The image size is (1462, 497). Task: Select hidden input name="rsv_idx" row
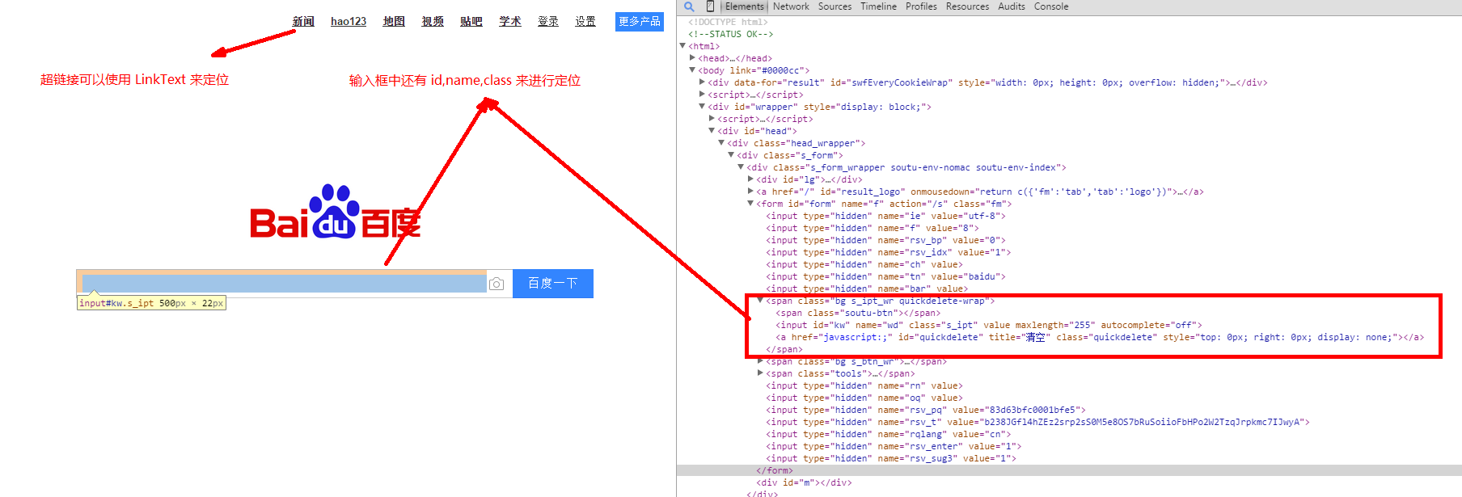[889, 252]
